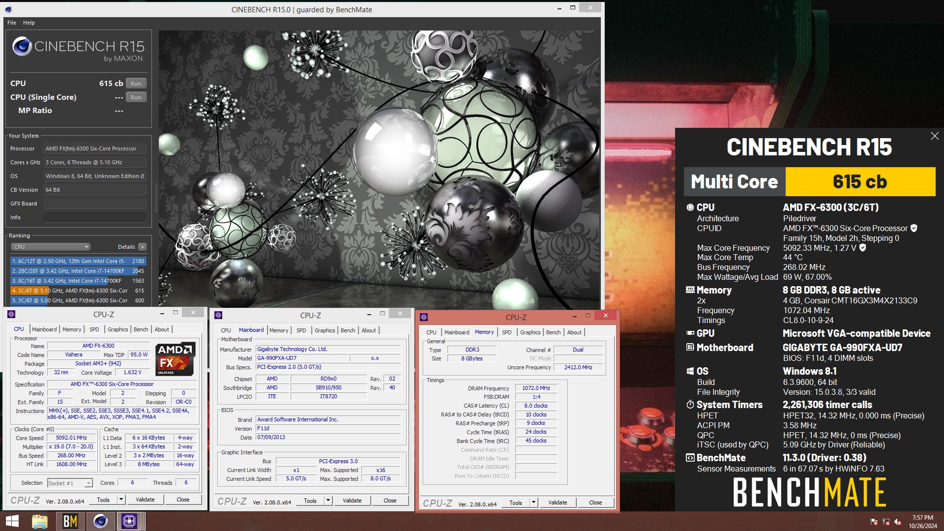Click the right CPU-Z window title icon
944x531 pixels.
(424, 317)
